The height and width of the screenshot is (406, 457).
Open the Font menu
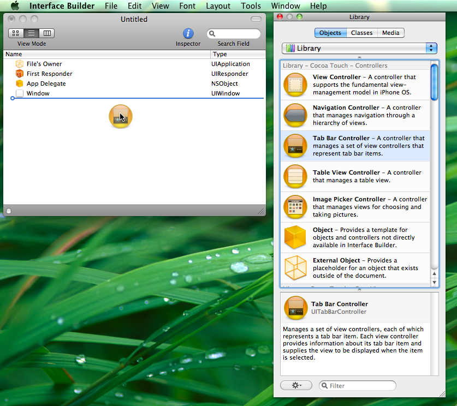click(187, 6)
